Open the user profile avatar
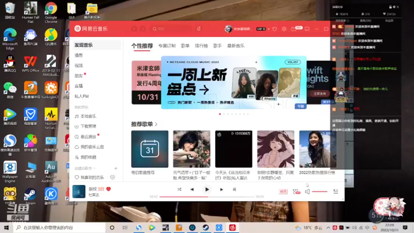The image size is (414, 233). (x=228, y=29)
